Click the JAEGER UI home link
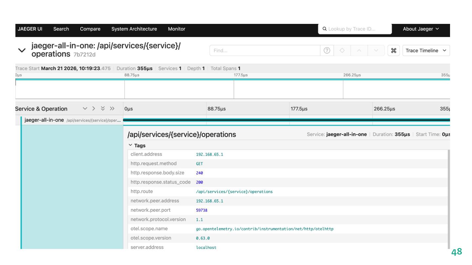Image resolution: width=472 pixels, height=265 pixels. coord(30,29)
